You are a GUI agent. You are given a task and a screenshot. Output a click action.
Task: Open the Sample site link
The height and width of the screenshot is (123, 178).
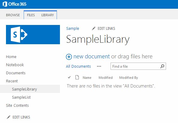[x=73, y=29]
